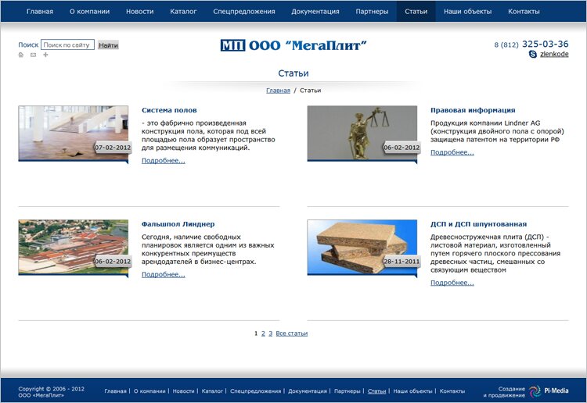Go to pagination page 2

263,333
